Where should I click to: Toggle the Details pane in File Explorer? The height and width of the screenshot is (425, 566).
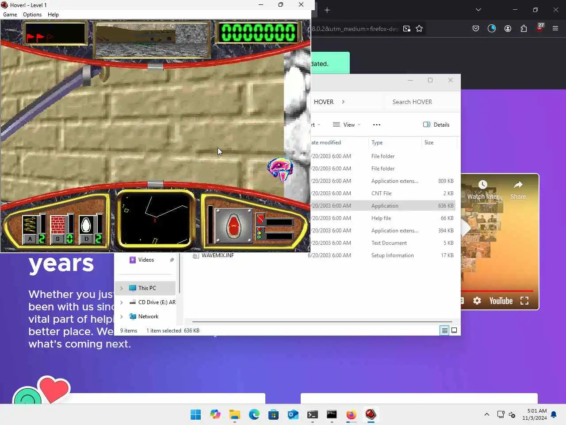pyautogui.click(x=436, y=125)
